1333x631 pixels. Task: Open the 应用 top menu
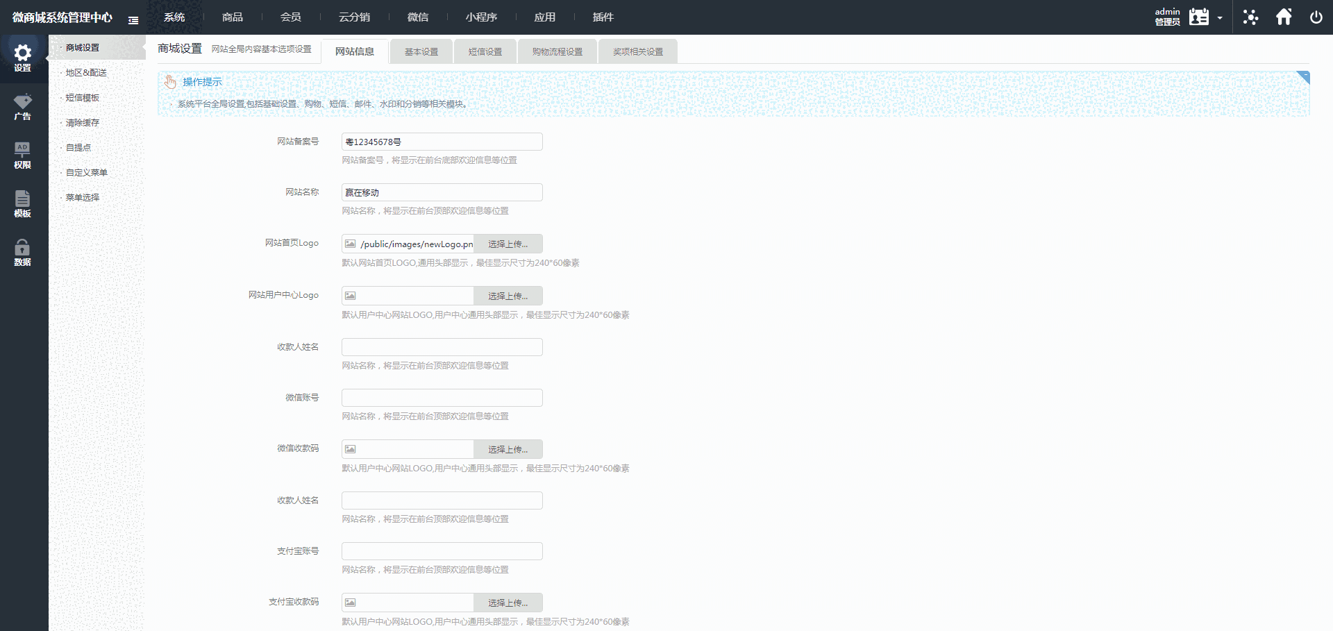click(545, 17)
